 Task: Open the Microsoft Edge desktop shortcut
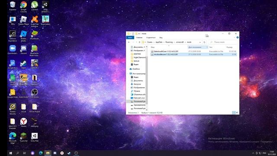point(13,138)
